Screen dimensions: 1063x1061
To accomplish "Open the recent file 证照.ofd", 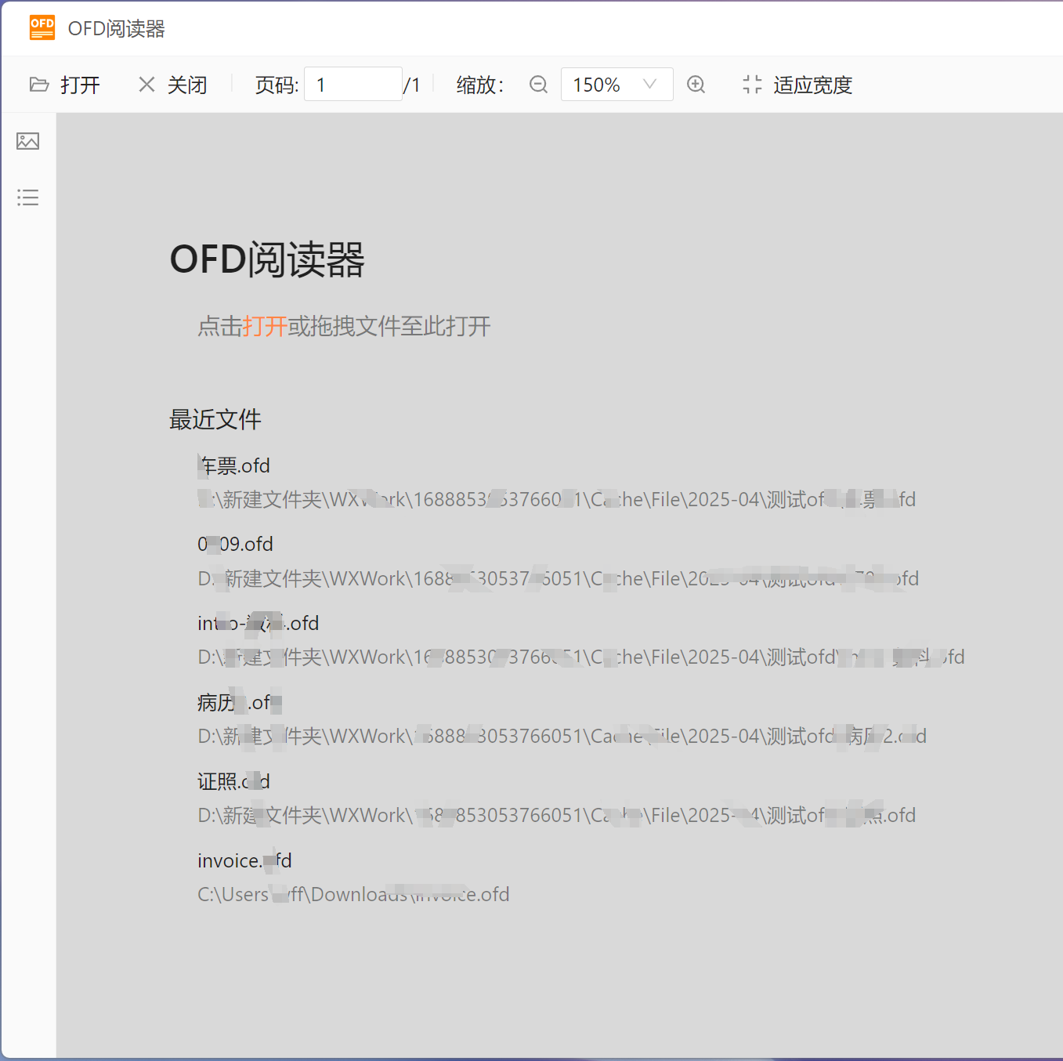I will pos(233,781).
